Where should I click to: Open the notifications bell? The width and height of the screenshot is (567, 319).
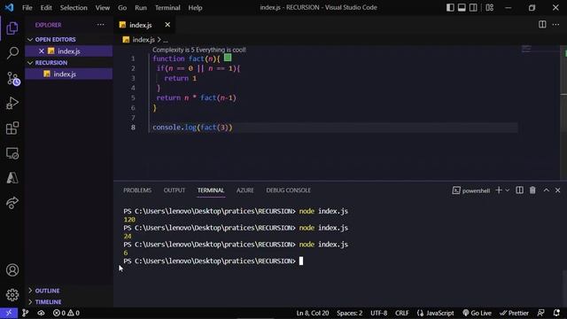coord(556,313)
